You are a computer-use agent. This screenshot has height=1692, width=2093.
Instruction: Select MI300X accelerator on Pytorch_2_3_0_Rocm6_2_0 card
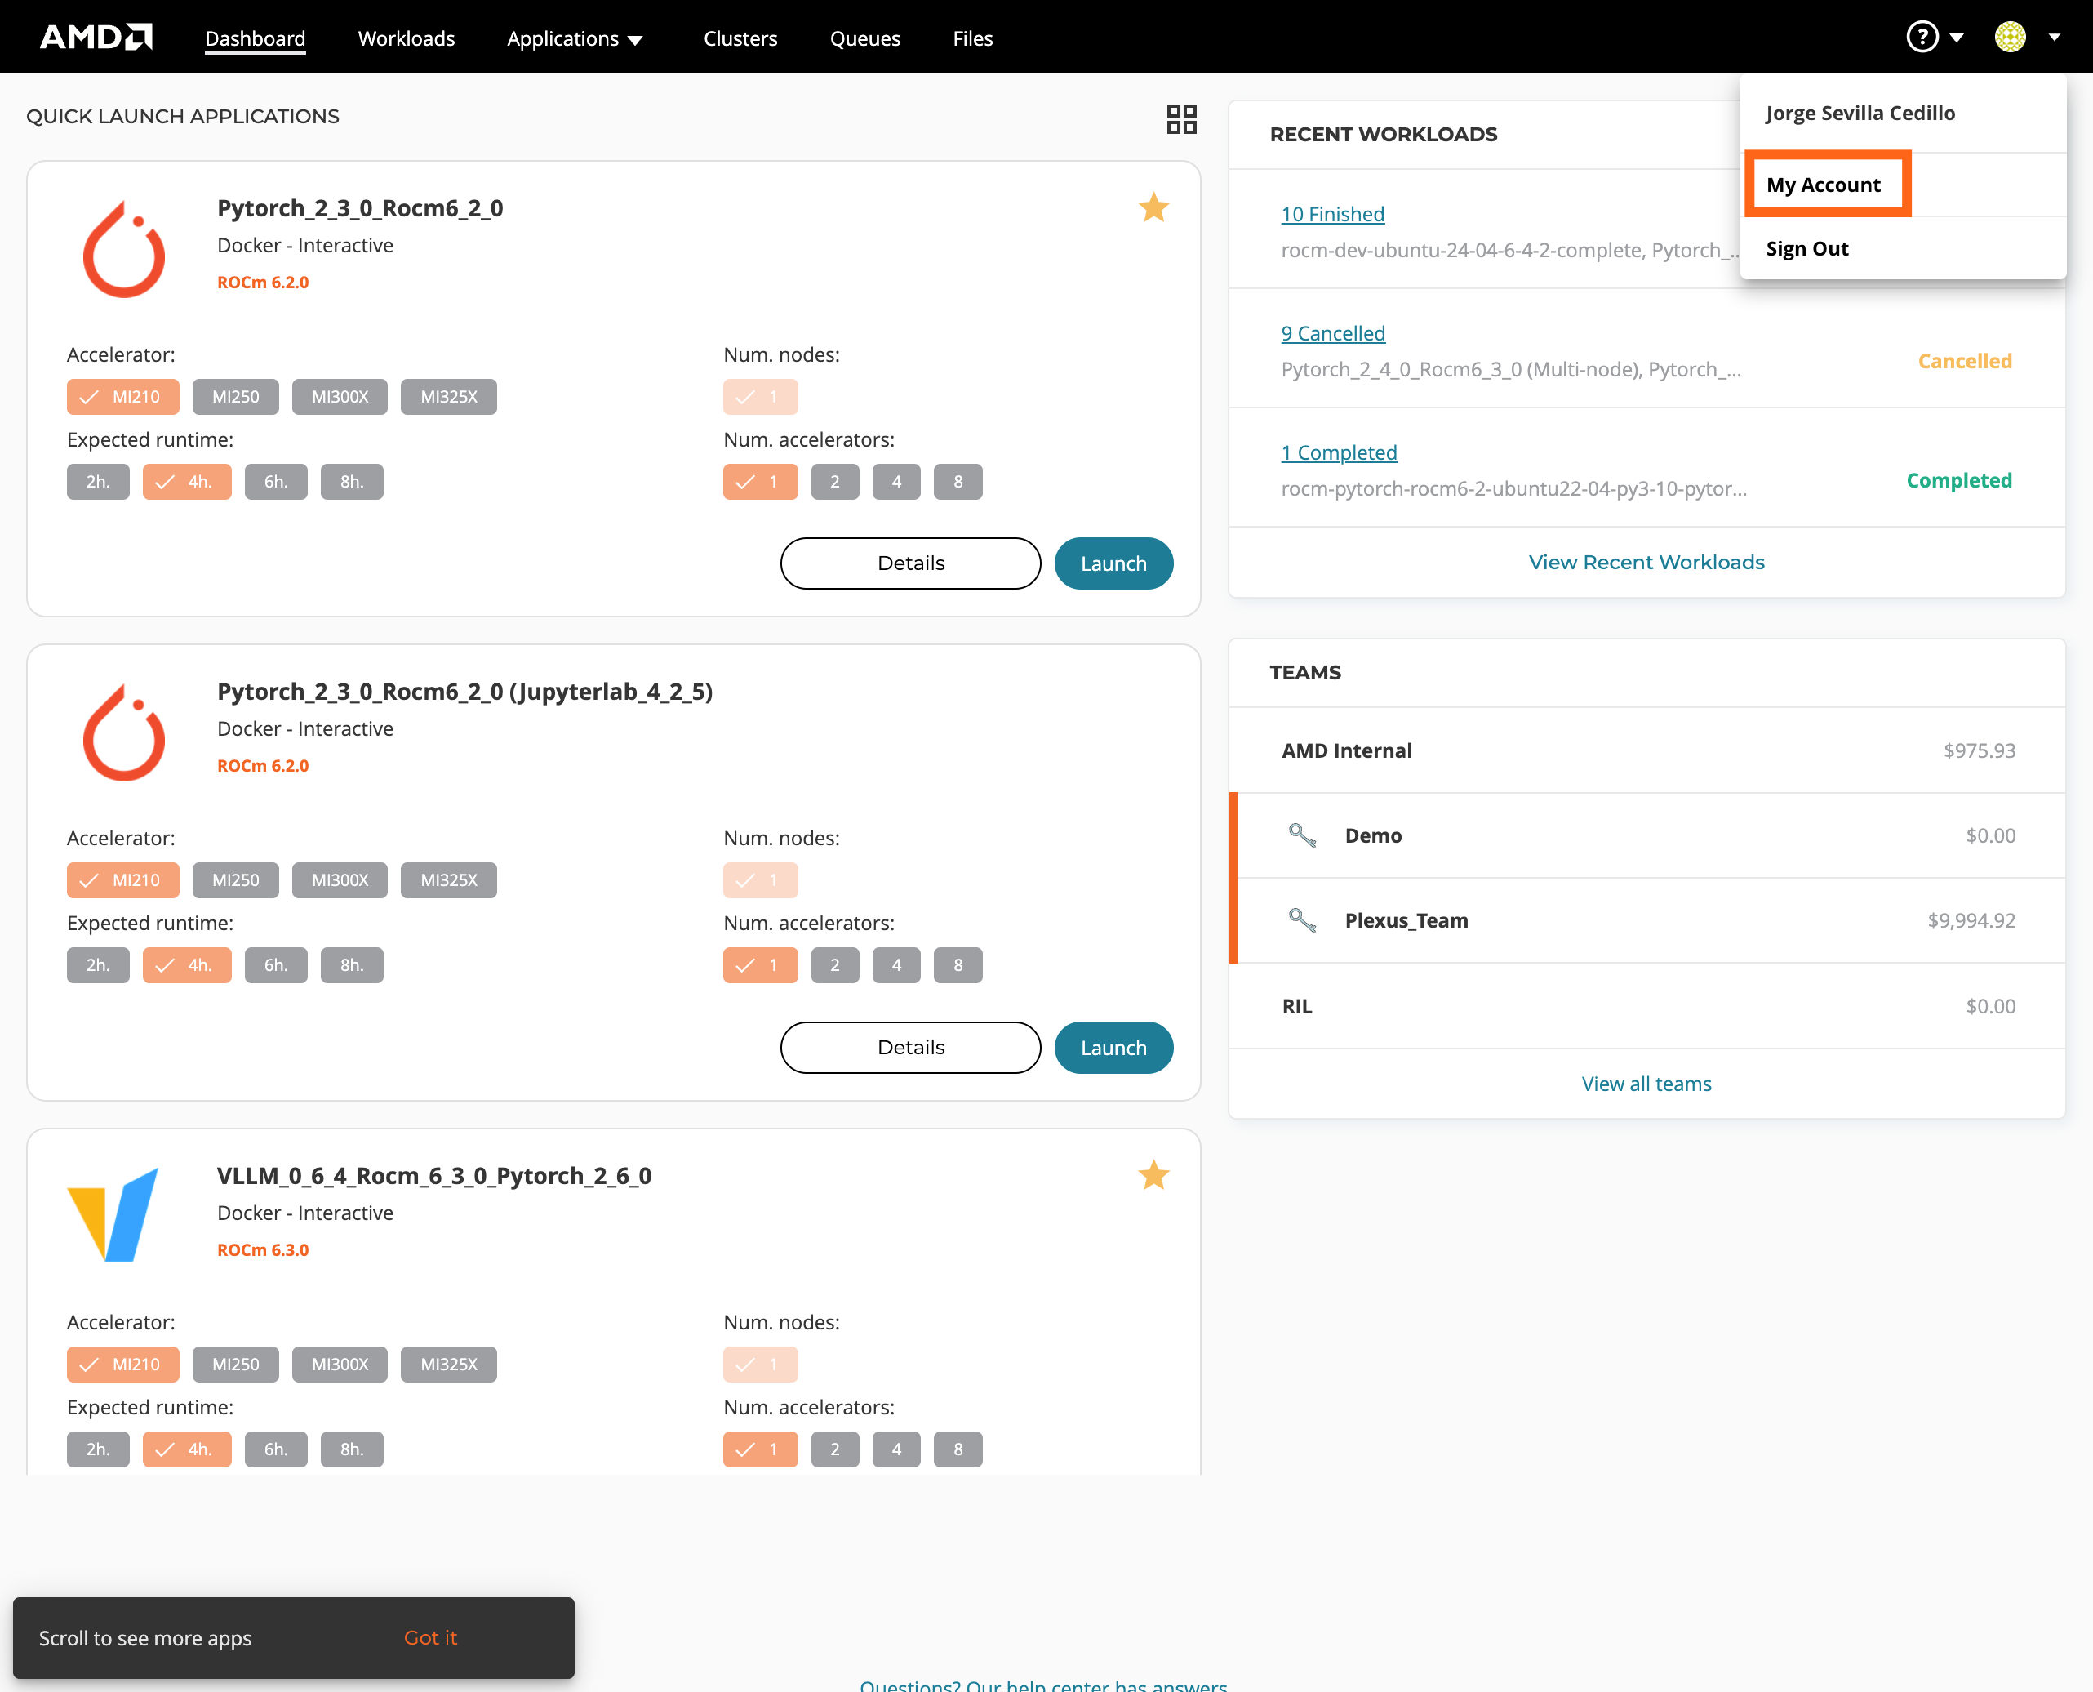340,397
